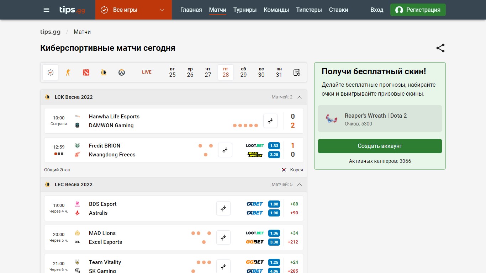
Task: Click the 1.88 odds for BDS Esport
Action: 274,204
